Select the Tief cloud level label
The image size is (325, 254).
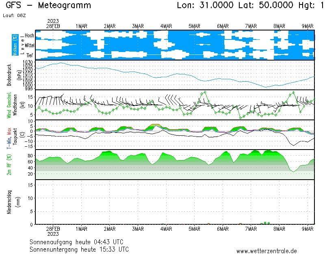coord(30,54)
